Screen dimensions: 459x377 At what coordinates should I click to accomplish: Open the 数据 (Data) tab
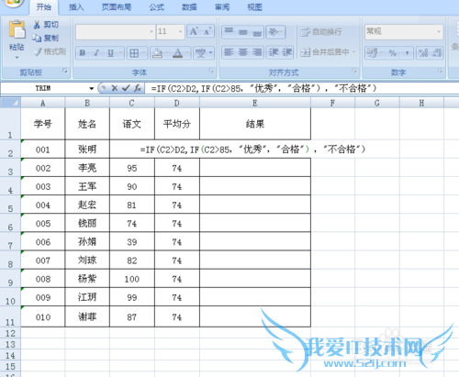(x=189, y=7)
